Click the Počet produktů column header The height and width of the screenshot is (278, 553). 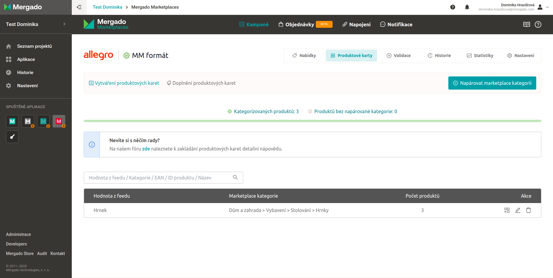pos(422,196)
